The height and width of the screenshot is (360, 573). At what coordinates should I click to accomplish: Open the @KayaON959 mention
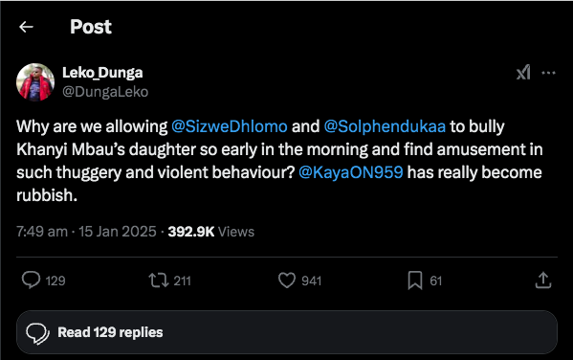coord(351,172)
